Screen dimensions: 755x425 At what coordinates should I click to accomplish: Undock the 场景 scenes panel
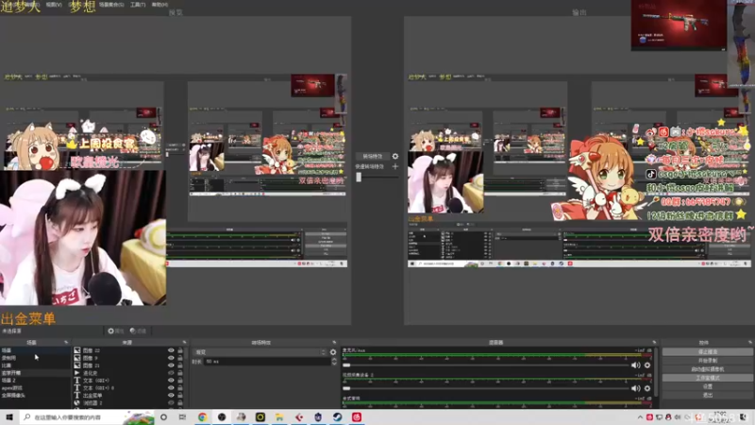66,342
